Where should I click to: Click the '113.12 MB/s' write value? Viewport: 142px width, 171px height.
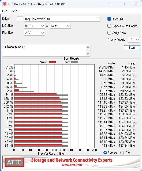click(106, 99)
